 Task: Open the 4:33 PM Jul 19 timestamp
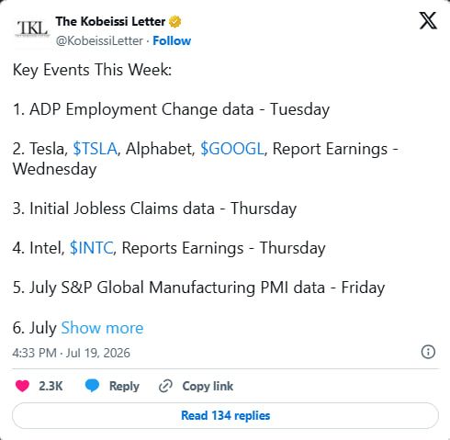(x=72, y=353)
